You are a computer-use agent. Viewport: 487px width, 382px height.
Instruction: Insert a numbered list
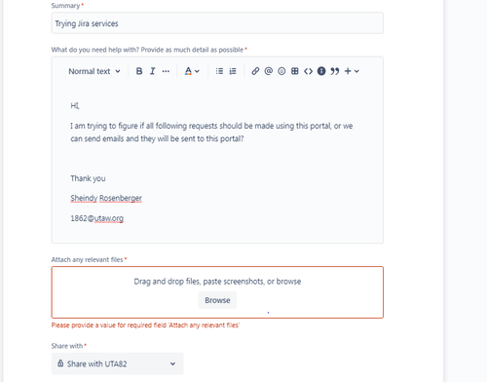pyautogui.click(x=233, y=71)
